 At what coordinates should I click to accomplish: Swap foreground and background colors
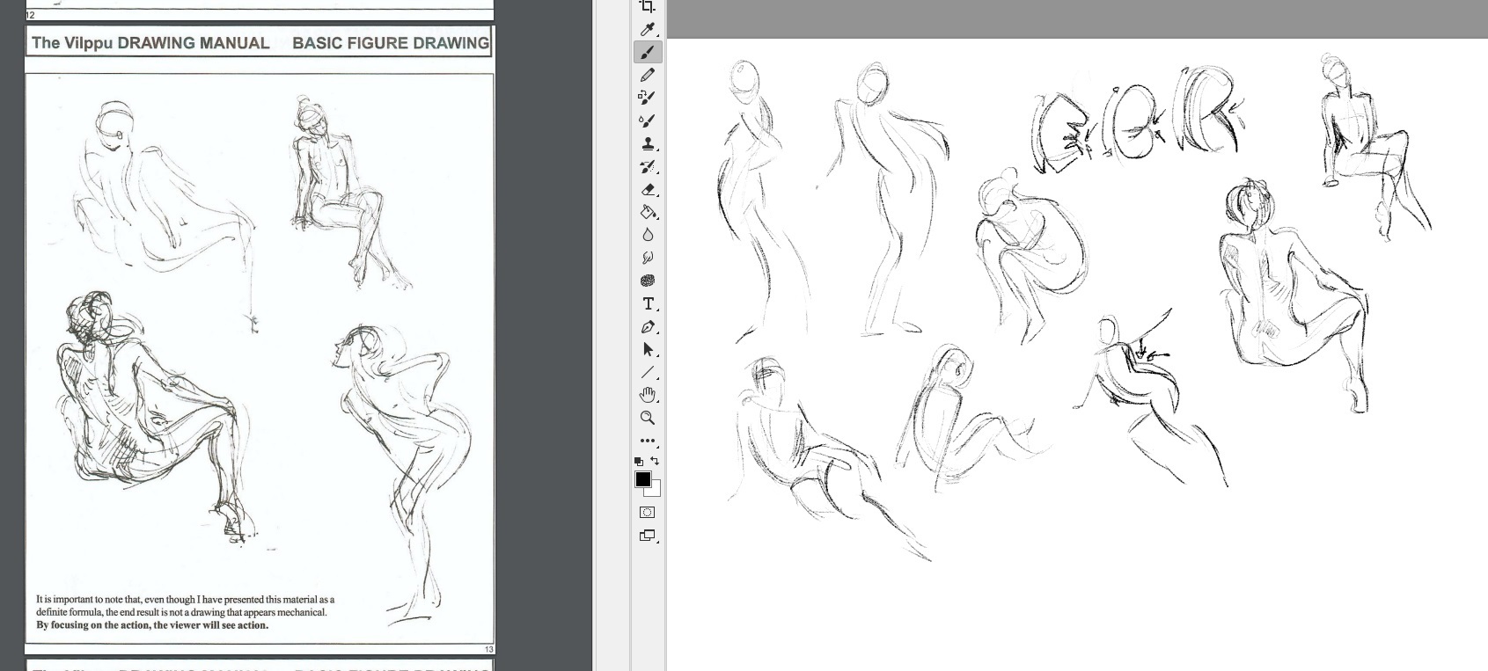[656, 461]
